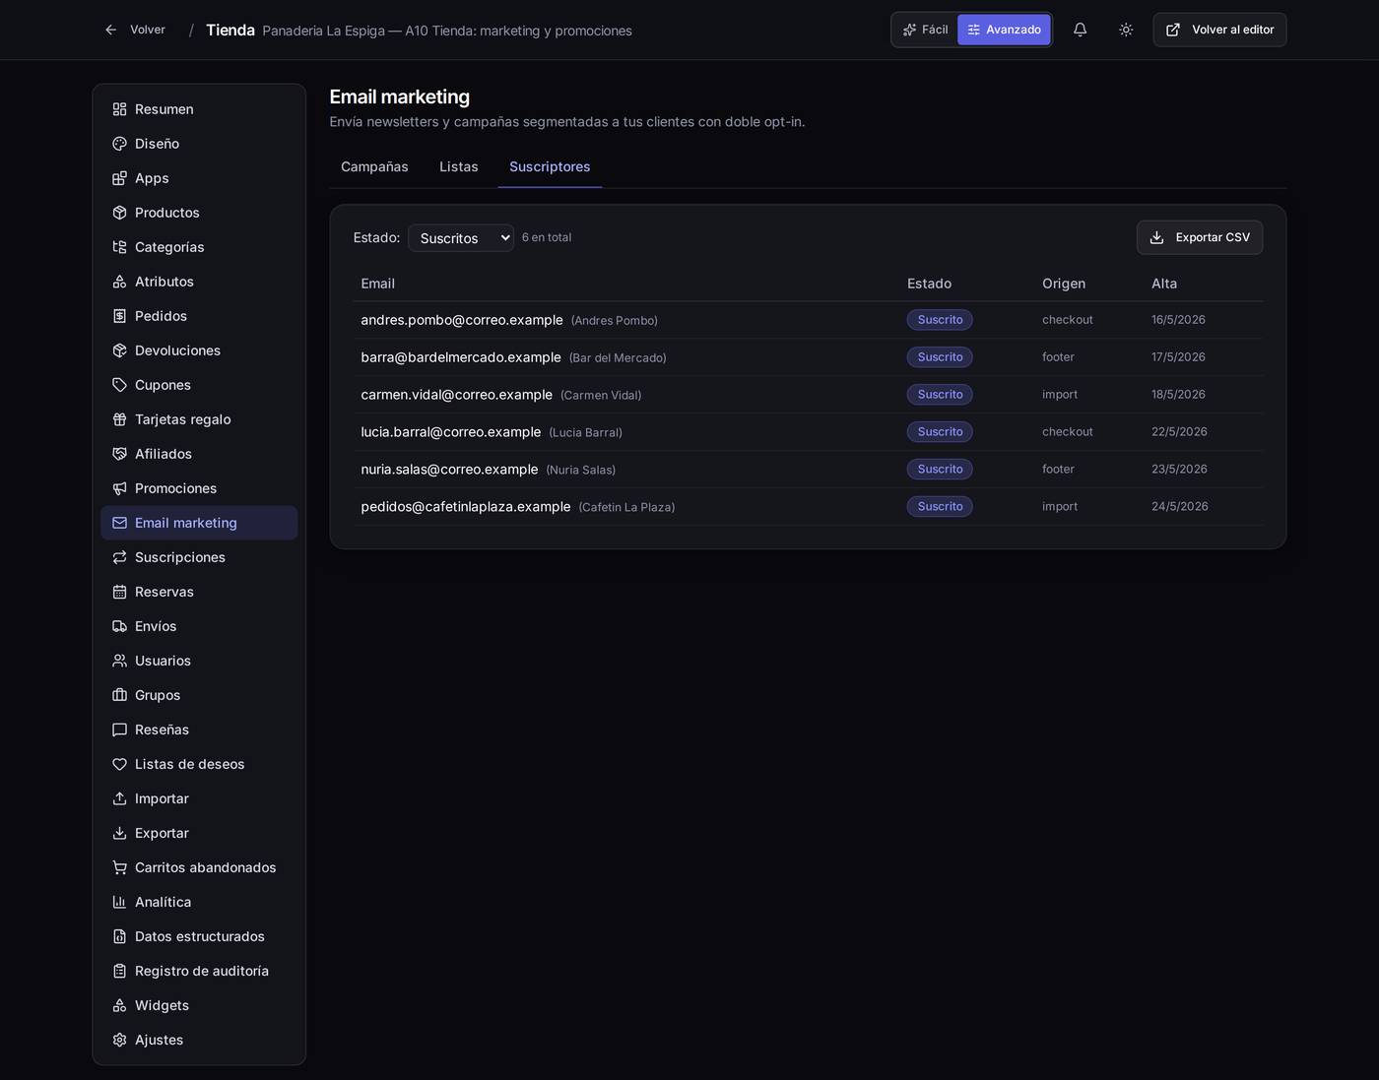Click the 6 en total count
The height and width of the screenshot is (1080, 1379).
547,237
